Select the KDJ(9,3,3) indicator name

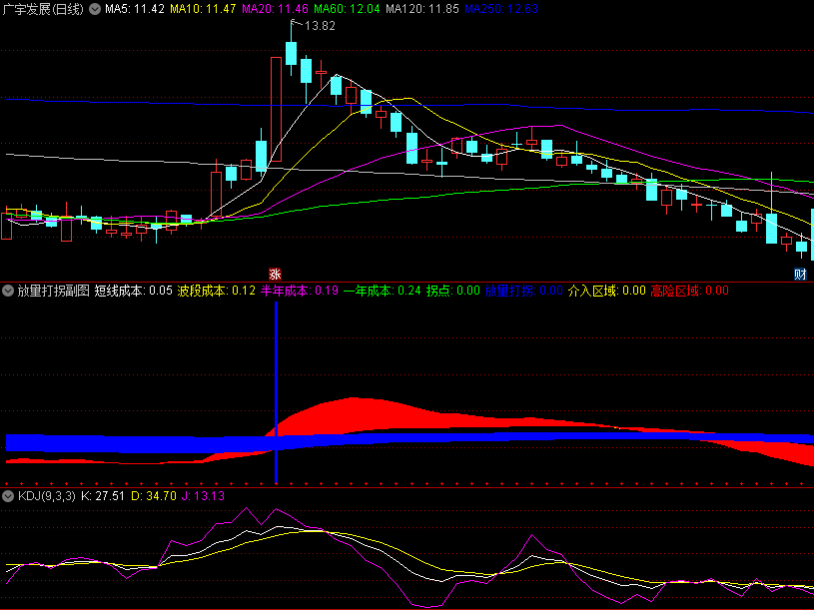tap(47, 496)
